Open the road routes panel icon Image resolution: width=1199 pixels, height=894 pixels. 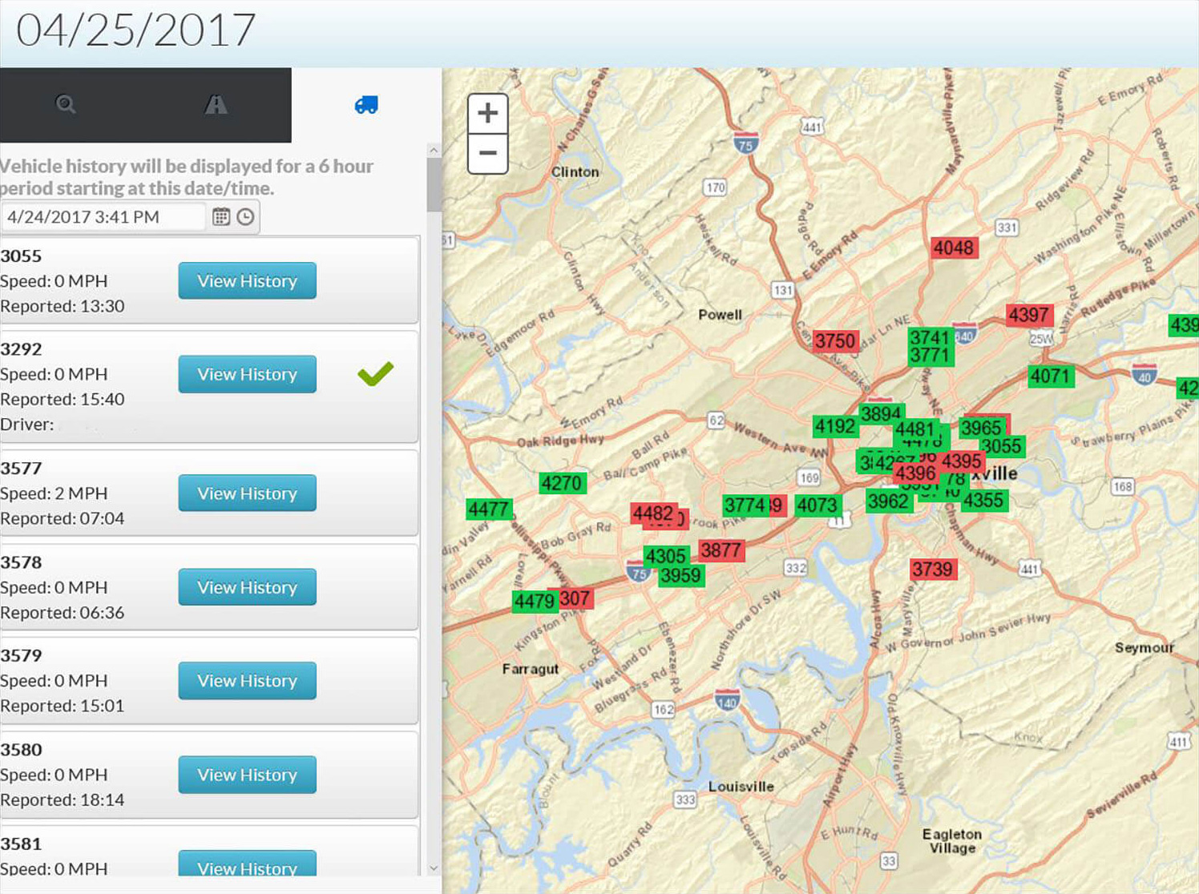[x=216, y=104]
